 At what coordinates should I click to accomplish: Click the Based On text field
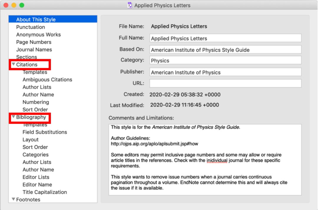click(x=225, y=50)
